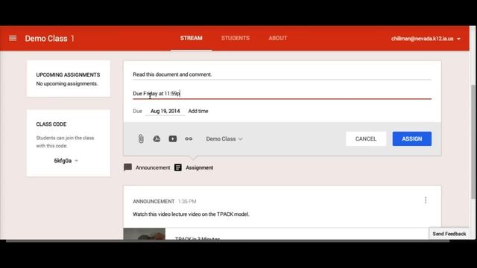Click the assignment title field
This screenshot has height=268, width=477.
pyautogui.click(x=282, y=74)
